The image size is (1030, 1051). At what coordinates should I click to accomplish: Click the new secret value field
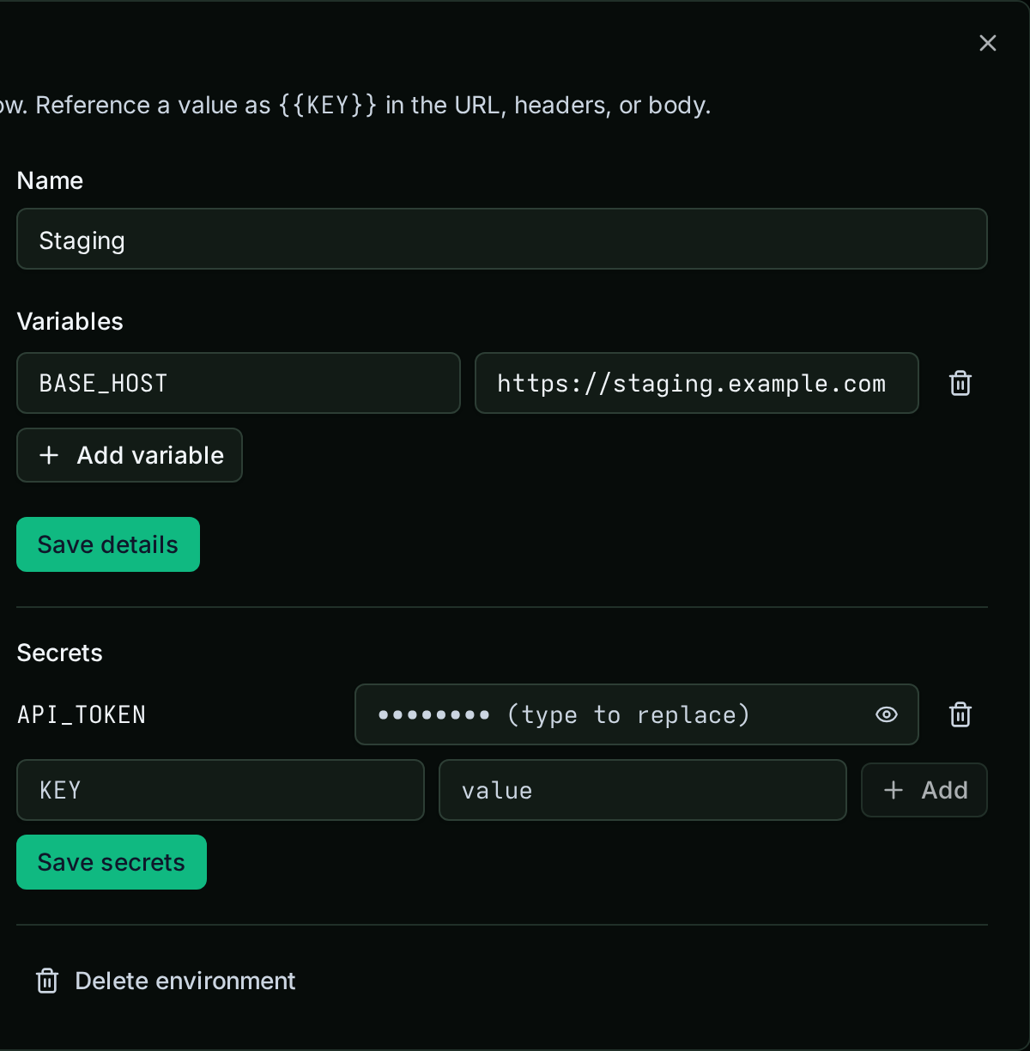[643, 790]
